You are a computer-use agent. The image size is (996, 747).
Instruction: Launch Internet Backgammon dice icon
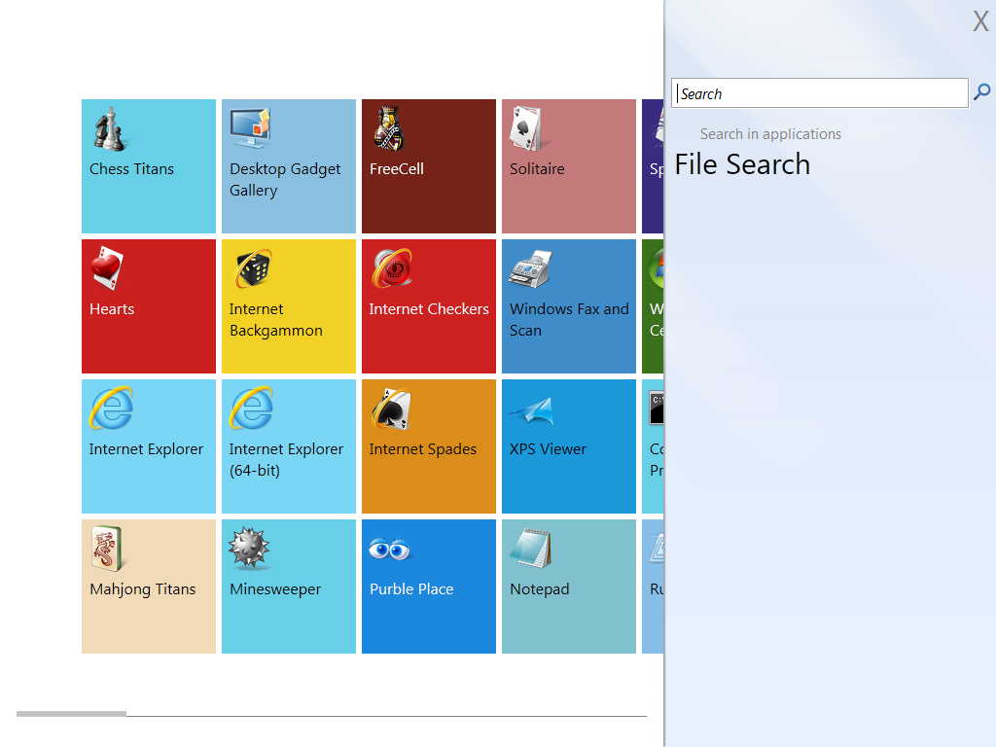(x=252, y=268)
